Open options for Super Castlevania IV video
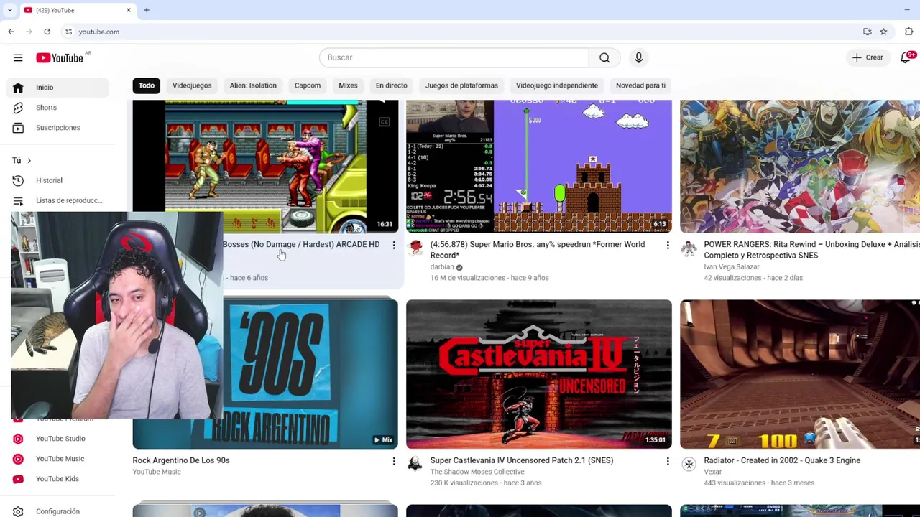The width and height of the screenshot is (920, 517). click(668, 461)
